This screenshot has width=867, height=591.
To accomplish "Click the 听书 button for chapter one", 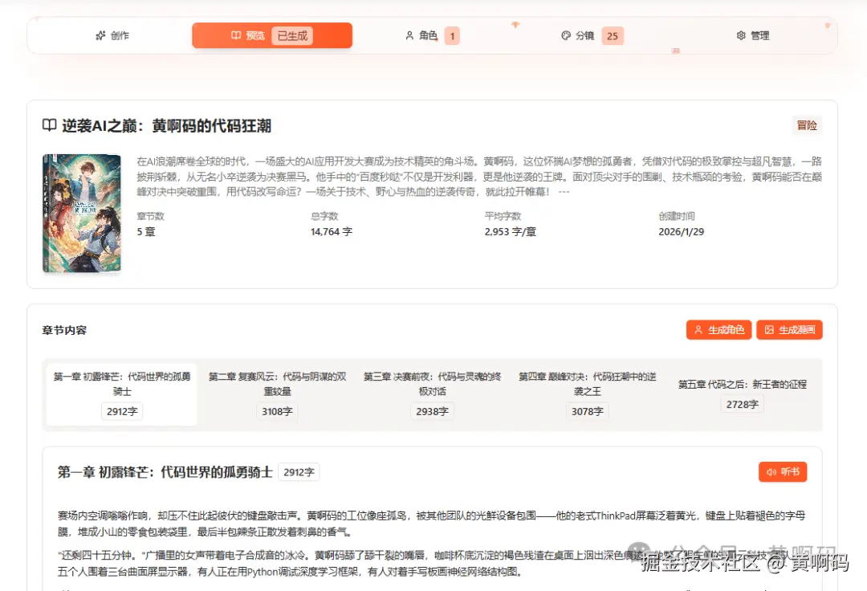I will click(782, 472).
